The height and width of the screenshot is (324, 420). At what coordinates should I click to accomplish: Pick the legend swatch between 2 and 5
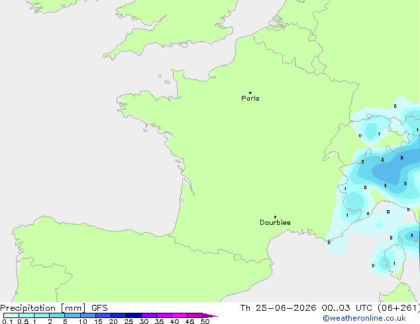point(57,315)
